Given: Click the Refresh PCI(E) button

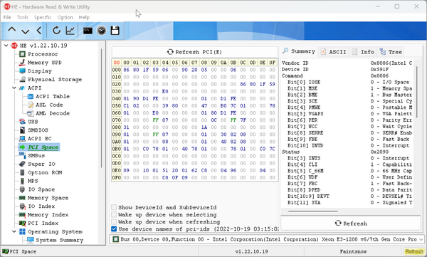Looking at the screenshot, I should (194, 52).
